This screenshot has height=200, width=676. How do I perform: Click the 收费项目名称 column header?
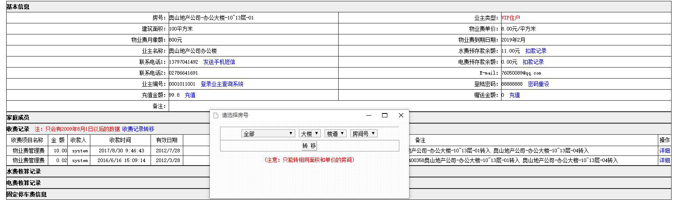(27, 140)
